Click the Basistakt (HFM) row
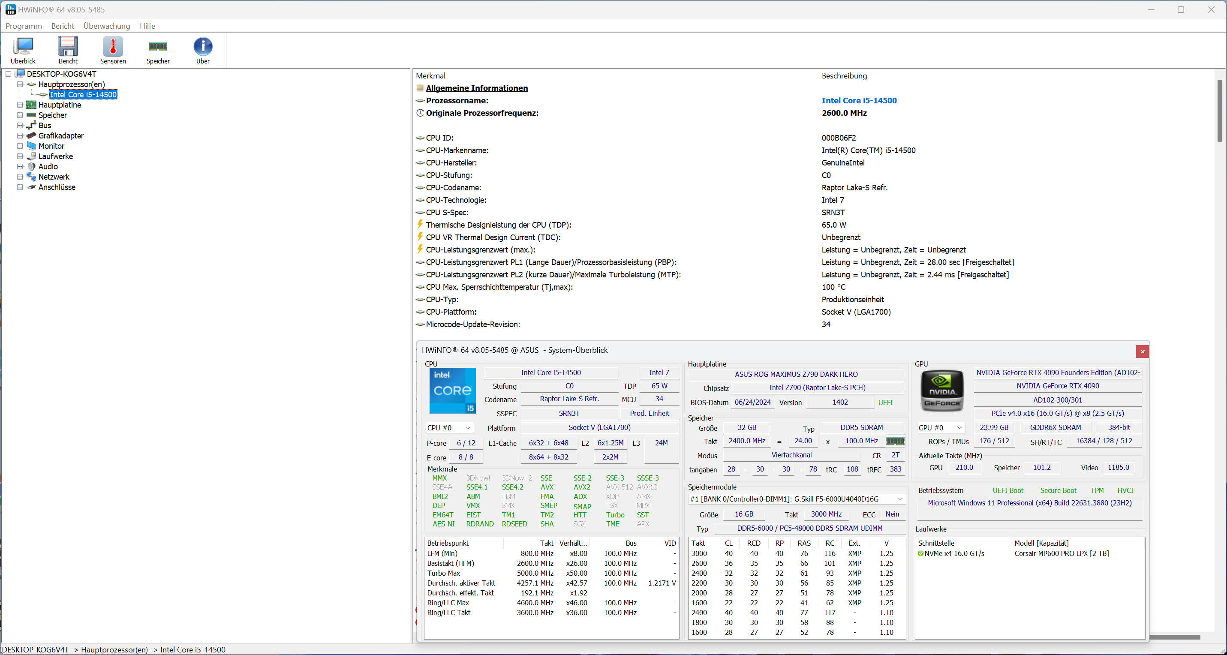Image resolution: width=1227 pixels, height=655 pixels. point(552,564)
